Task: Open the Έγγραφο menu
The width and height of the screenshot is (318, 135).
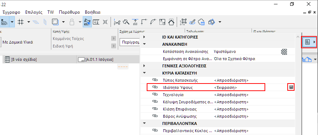Action: point(11,12)
